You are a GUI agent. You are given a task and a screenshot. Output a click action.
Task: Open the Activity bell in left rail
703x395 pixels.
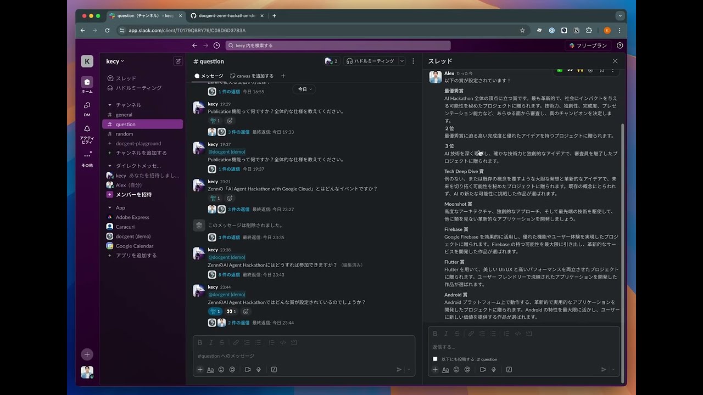(87, 129)
